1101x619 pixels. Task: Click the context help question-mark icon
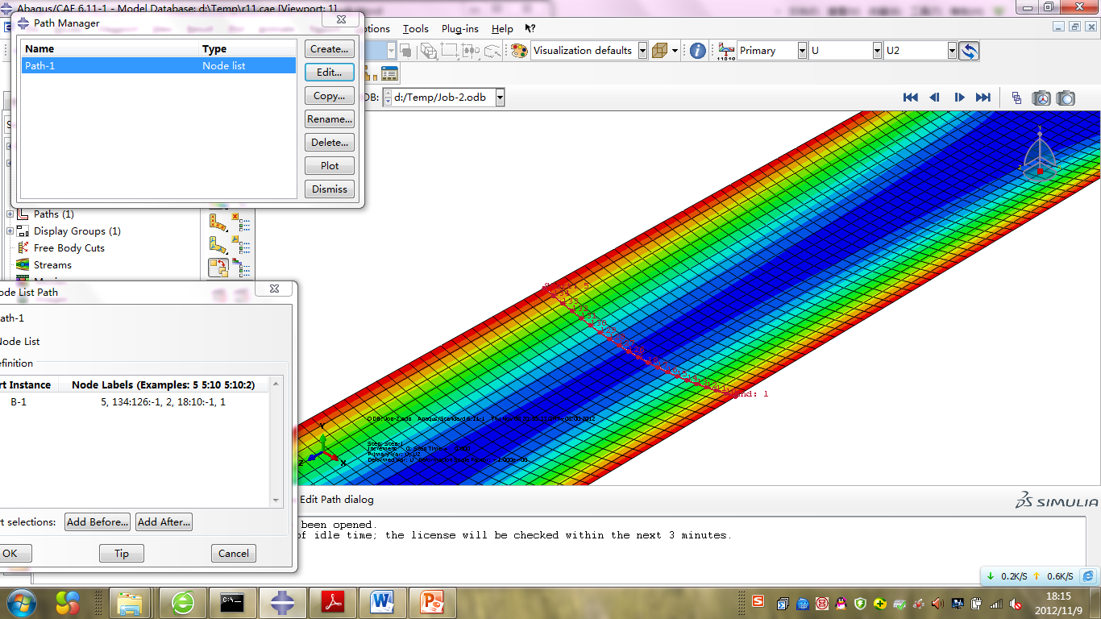[x=530, y=29]
